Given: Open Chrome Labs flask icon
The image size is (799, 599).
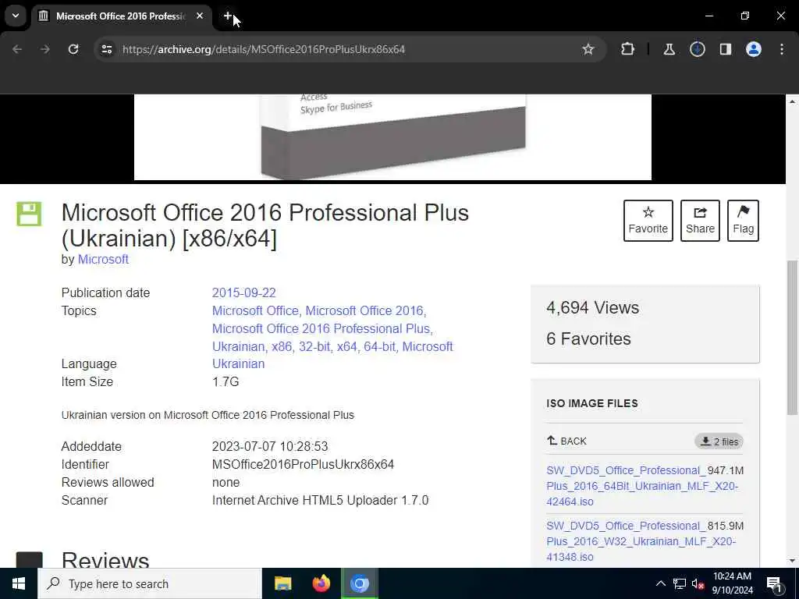Looking at the screenshot, I should [669, 49].
